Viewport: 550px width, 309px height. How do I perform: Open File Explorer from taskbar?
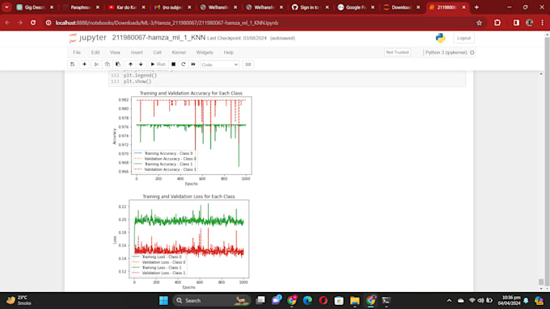354,300
